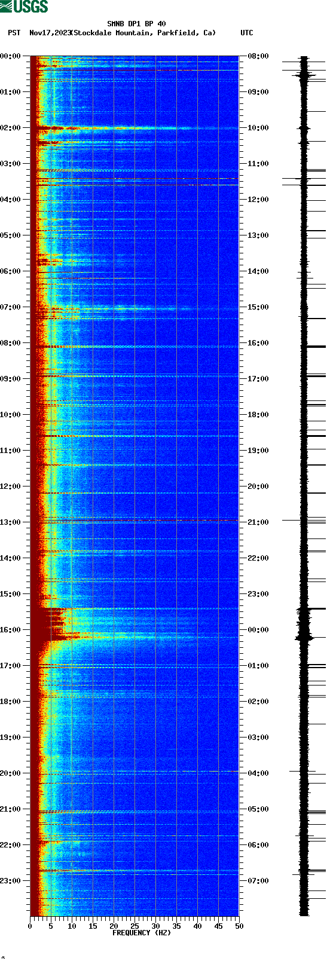Click the 16:00 PST time label
The image size is (330, 964).
tap(11, 630)
